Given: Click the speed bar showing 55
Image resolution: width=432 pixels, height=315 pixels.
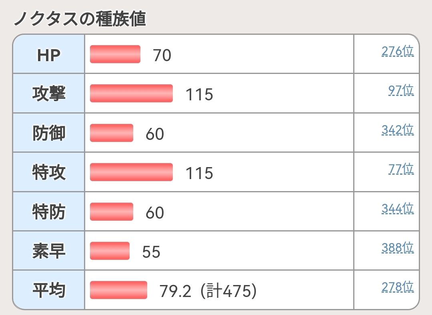Looking at the screenshot, I should coord(110,251).
